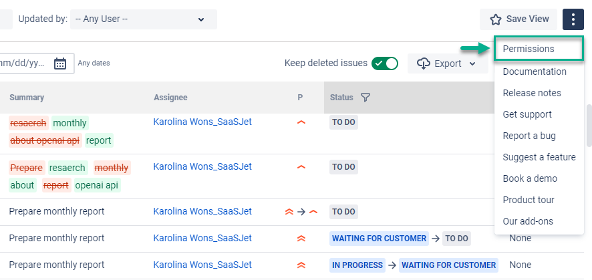Click the cloud download Export icon
Screen dimensions: 592x280
423,63
